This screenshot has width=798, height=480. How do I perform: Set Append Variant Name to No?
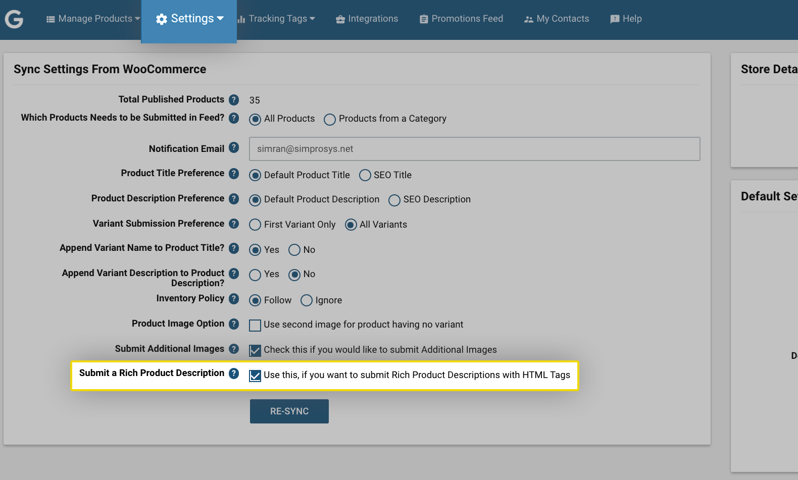[x=294, y=250]
